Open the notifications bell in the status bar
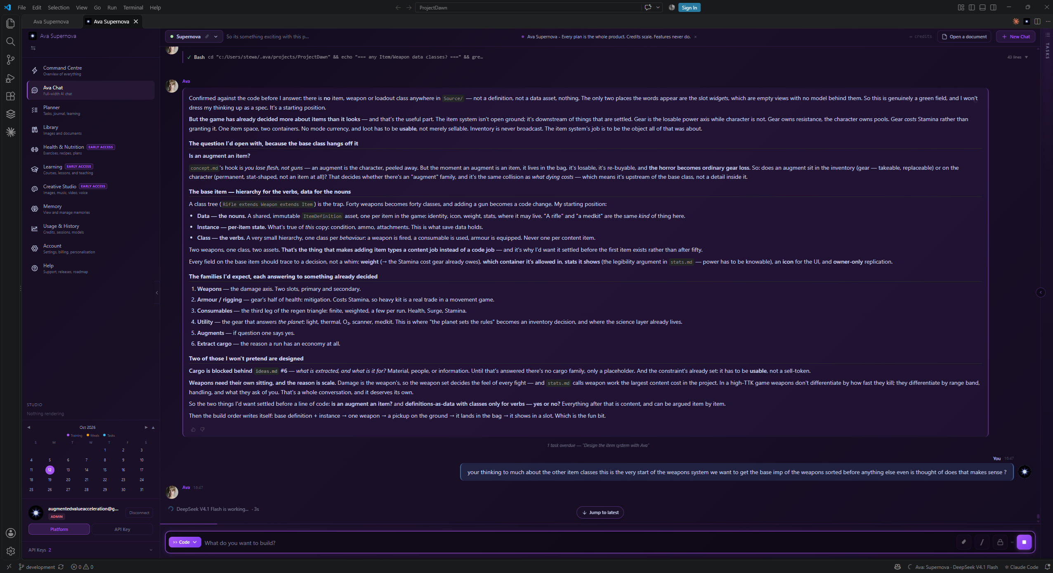1053x573 pixels. (x=1047, y=567)
